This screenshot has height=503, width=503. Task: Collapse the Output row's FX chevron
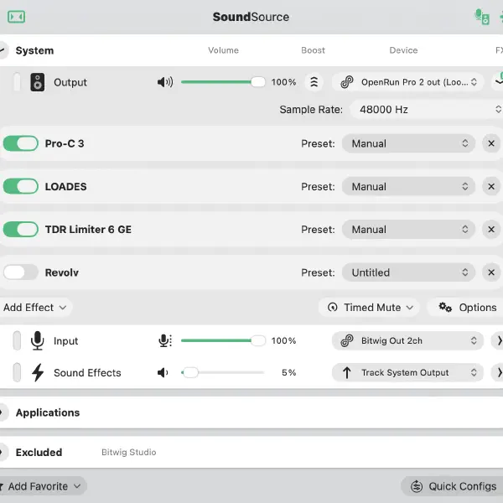point(498,82)
